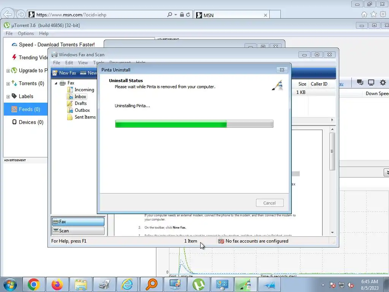The width and height of the screenshot is (389, 292).
Task: Select Trending Videos in uTorrent sidebar
Action: click(30, 57)
